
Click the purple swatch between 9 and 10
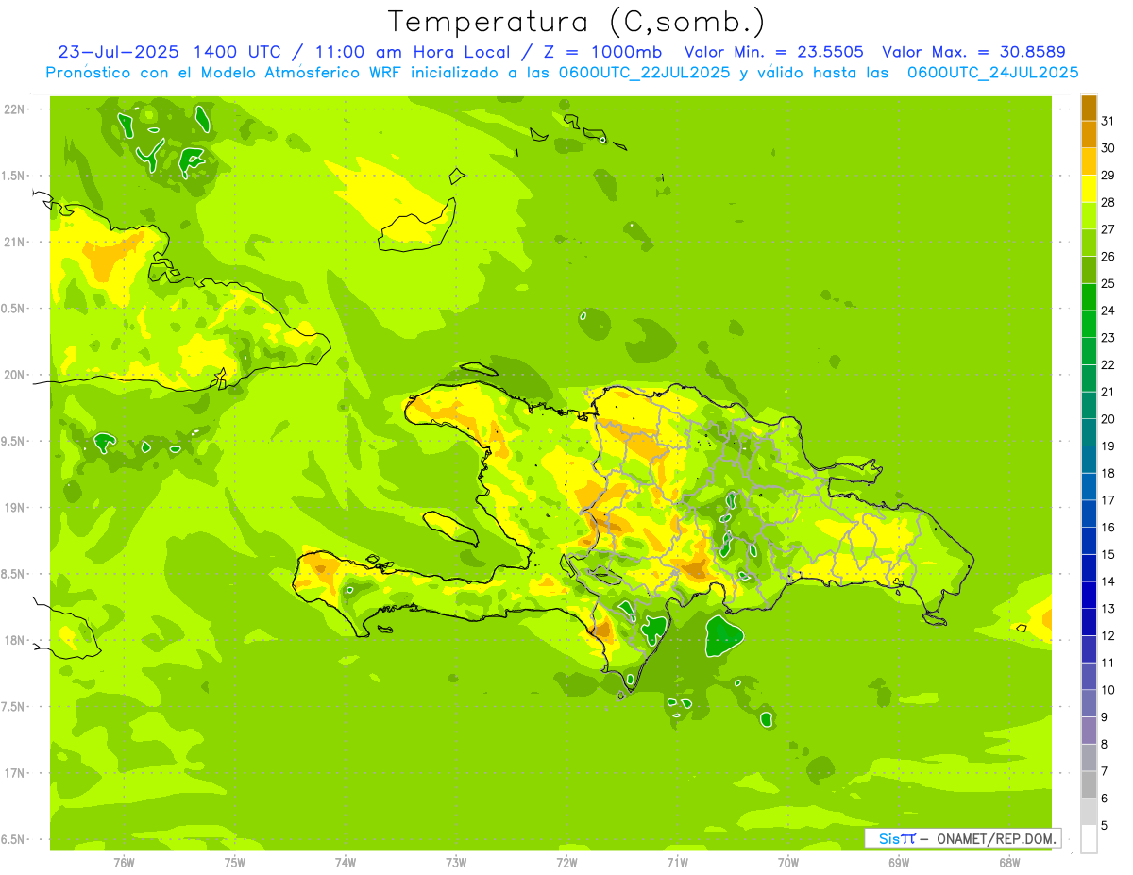point(1089,703)
